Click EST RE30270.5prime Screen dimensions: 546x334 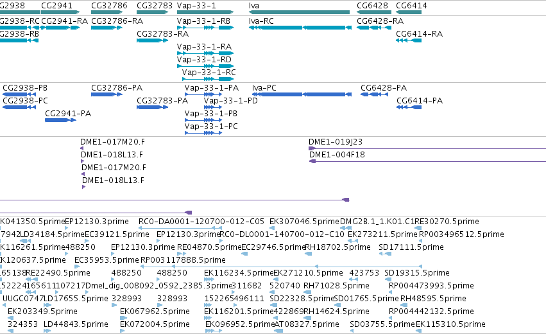[x=447, y=222]
